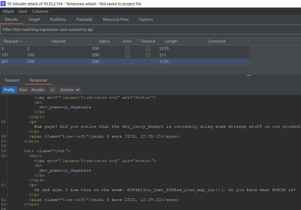Click the Burp Intruder lightning icon in title bar
Screen dimensions: 301x210
(3, 4)
